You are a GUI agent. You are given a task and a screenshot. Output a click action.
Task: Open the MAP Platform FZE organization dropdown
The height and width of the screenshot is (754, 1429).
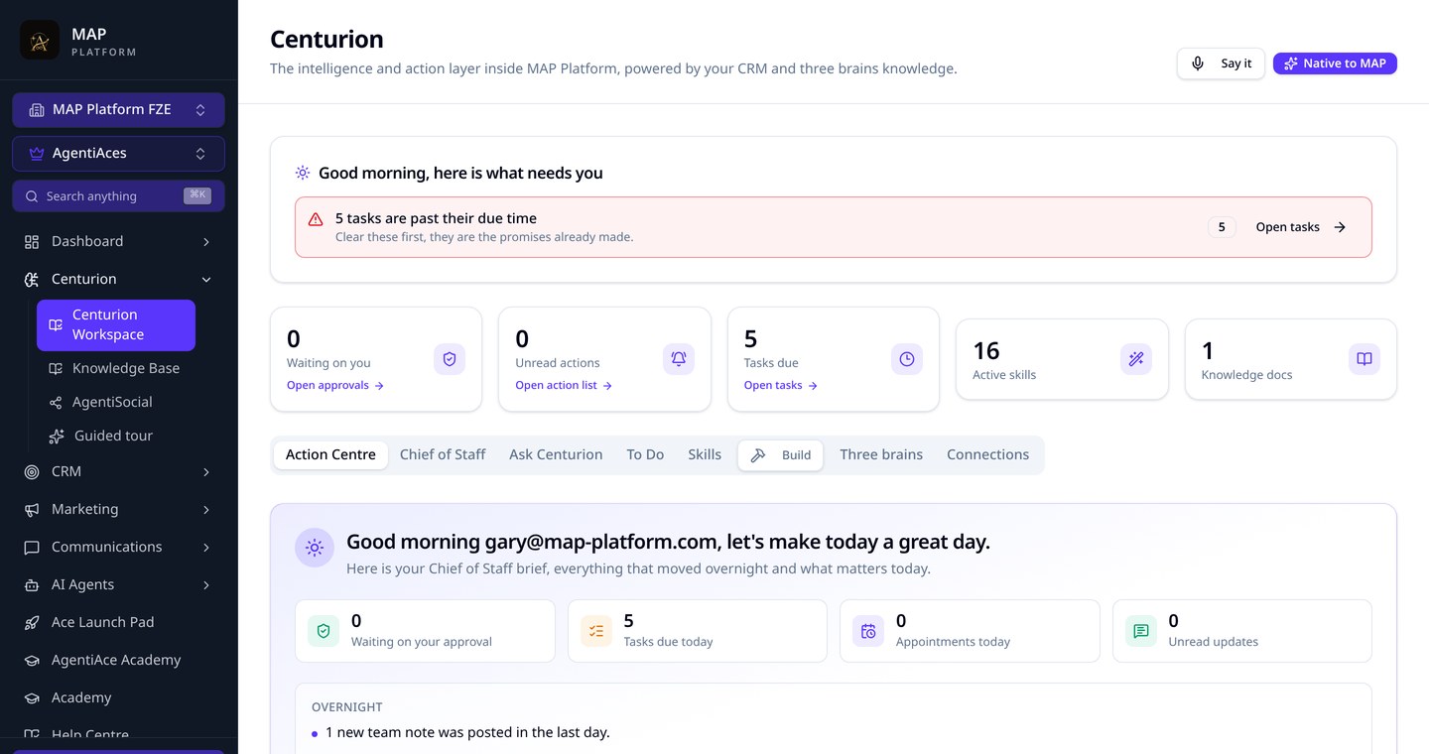[118, 110]
